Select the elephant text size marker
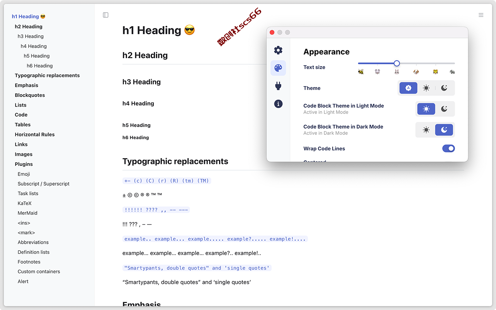Viewport: 496px width, 310px height. [452, 72]
